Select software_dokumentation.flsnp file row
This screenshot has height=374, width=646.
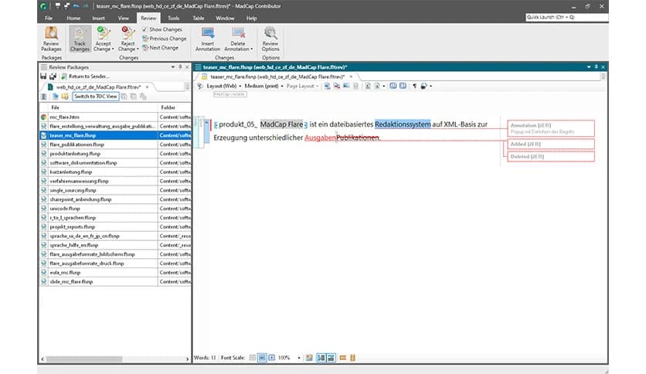[115, 163]
